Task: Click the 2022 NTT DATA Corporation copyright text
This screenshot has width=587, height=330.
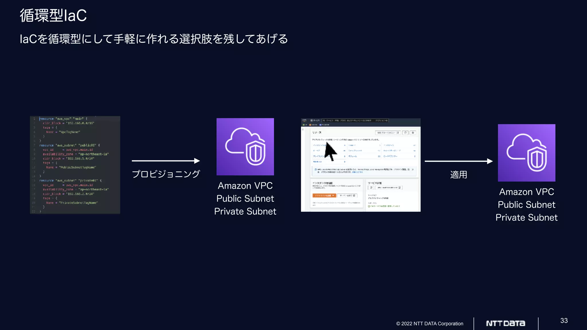Action: click(430, 323)
